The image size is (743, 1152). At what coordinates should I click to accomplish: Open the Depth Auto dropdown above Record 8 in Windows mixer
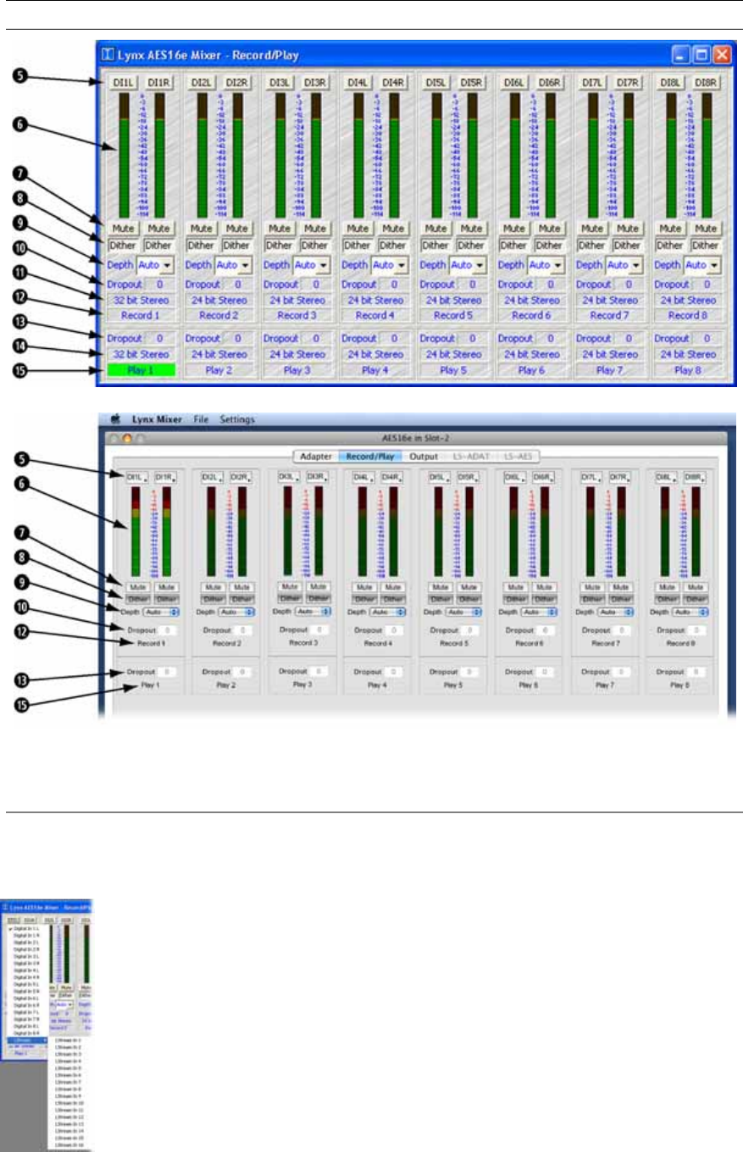(703, 265)
